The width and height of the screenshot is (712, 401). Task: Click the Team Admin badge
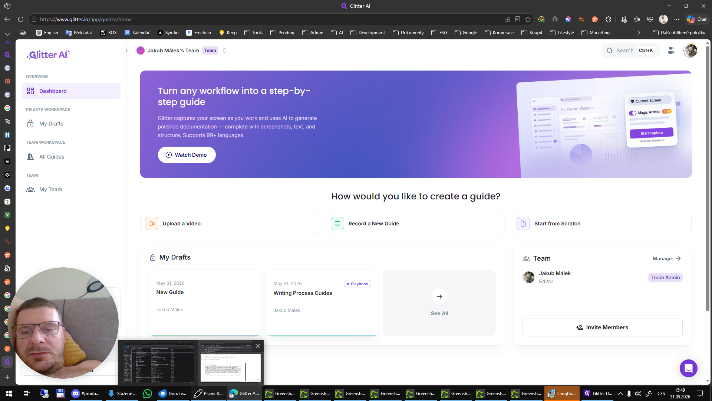click(665, 277)
